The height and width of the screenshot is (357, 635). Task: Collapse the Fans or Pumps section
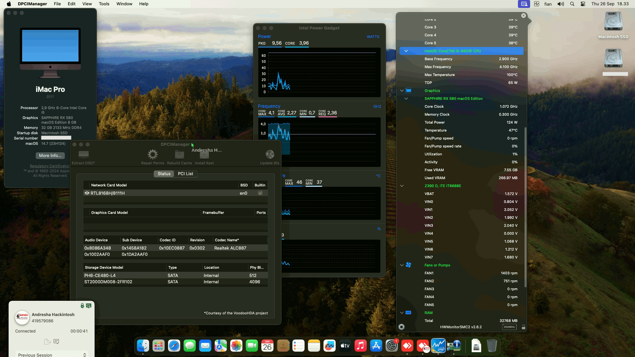402,265
